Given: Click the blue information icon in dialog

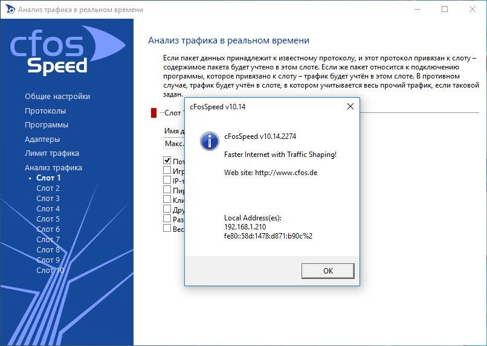Looking at the screenshot, I should point(209,141).
